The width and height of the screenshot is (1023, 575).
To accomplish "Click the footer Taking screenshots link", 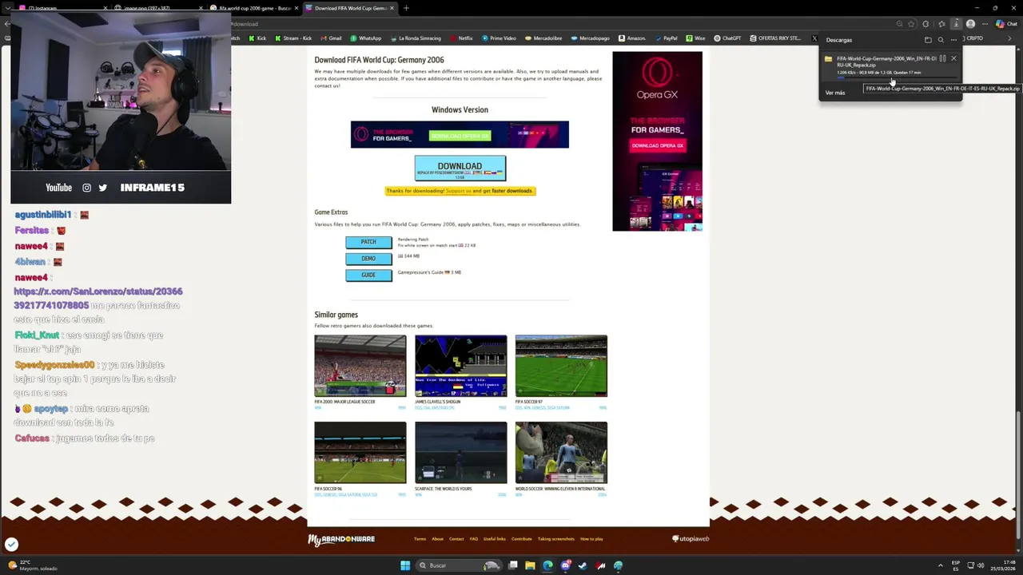I will tap(556, 539).
